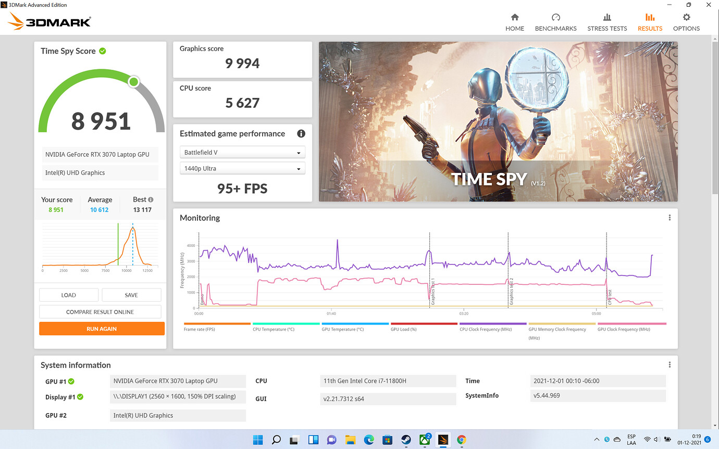
Task: Click the Best score info icon
Action: pyautogui.click(x=151, y=199)
